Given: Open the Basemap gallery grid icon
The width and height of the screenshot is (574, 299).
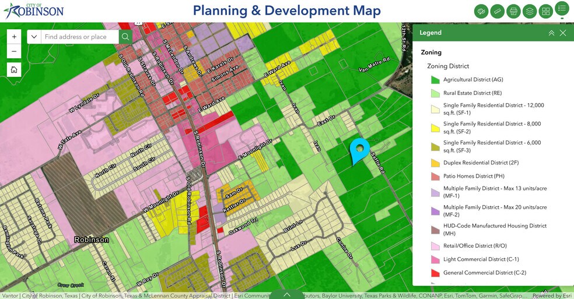Looking at the screenshot, I should pos(546,11).
